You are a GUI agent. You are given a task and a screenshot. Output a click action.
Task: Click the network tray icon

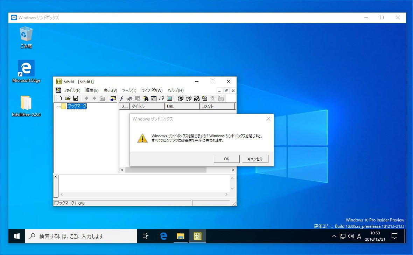342,236
